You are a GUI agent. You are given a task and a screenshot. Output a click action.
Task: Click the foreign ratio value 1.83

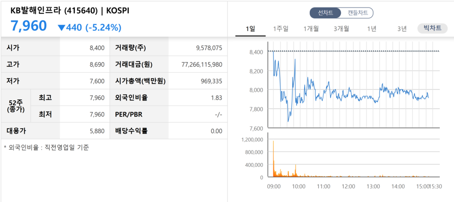click(x=217, y=98)
